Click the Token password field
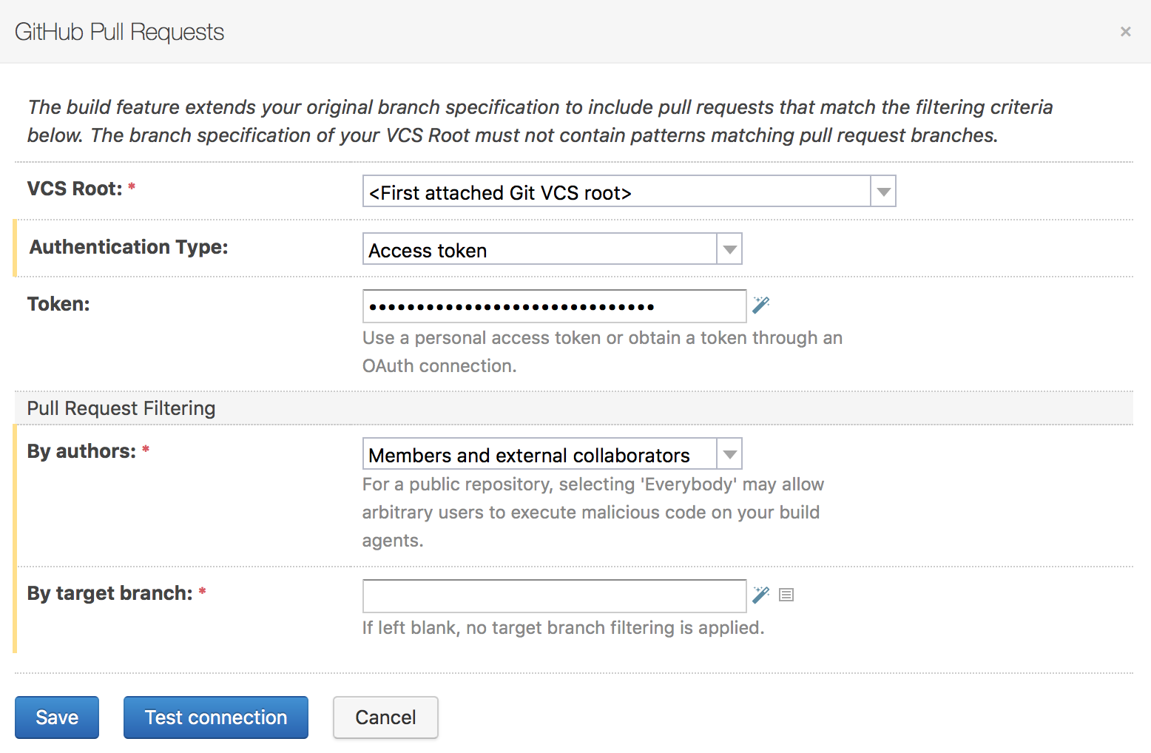This screenshot has height=753, width=1151. pos(554,306)
